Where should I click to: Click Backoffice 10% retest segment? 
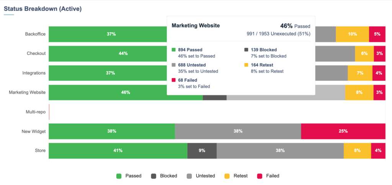[x=352, y=34]
